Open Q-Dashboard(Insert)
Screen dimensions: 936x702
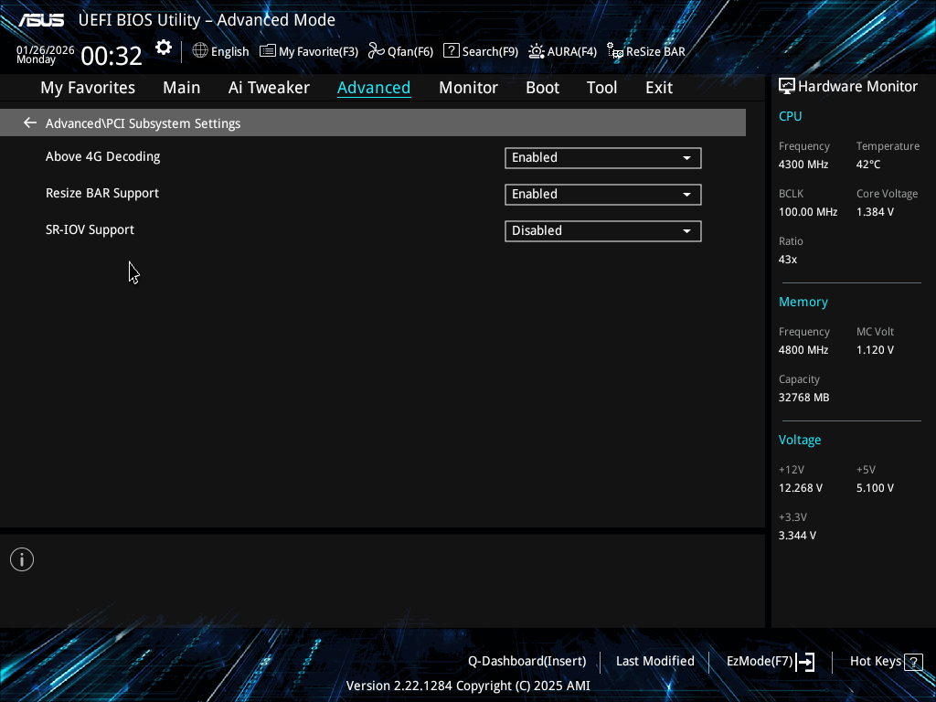(527, 662)
